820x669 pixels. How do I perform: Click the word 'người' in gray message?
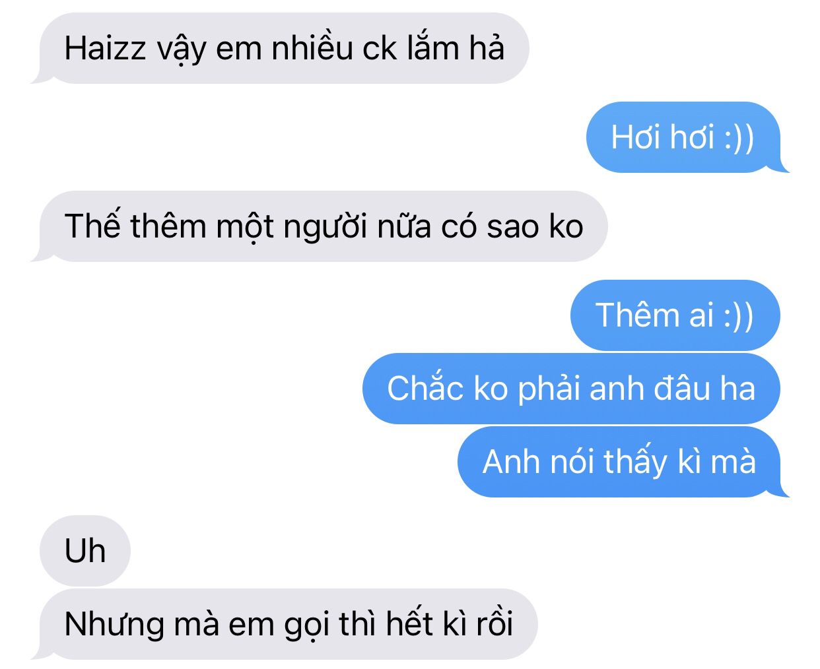click(325, 228)
